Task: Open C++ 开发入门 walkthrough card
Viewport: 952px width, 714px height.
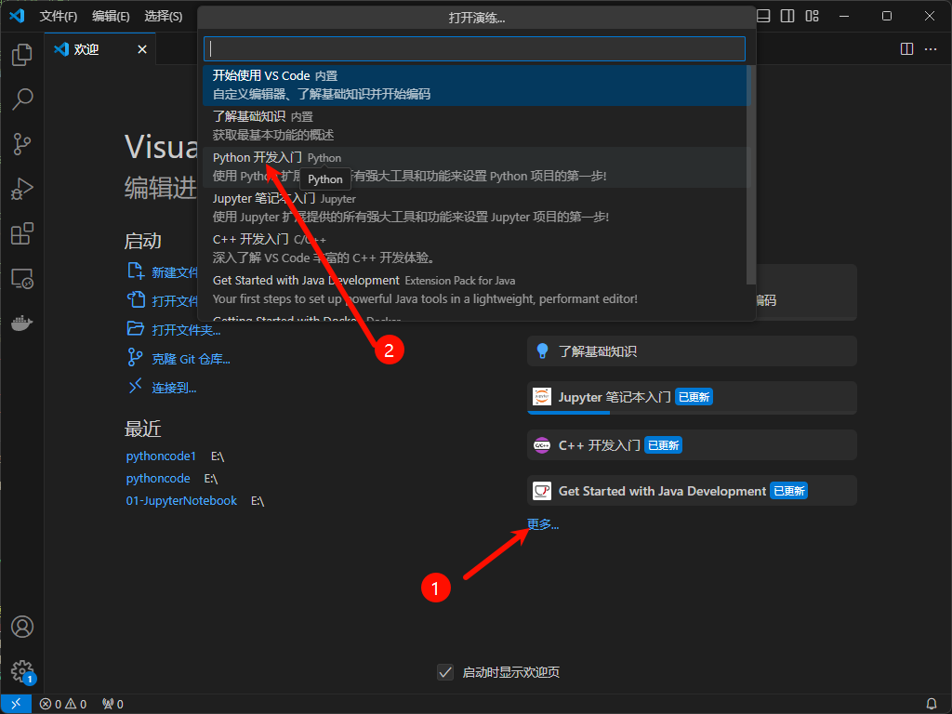Action: [x=692, y=445]
